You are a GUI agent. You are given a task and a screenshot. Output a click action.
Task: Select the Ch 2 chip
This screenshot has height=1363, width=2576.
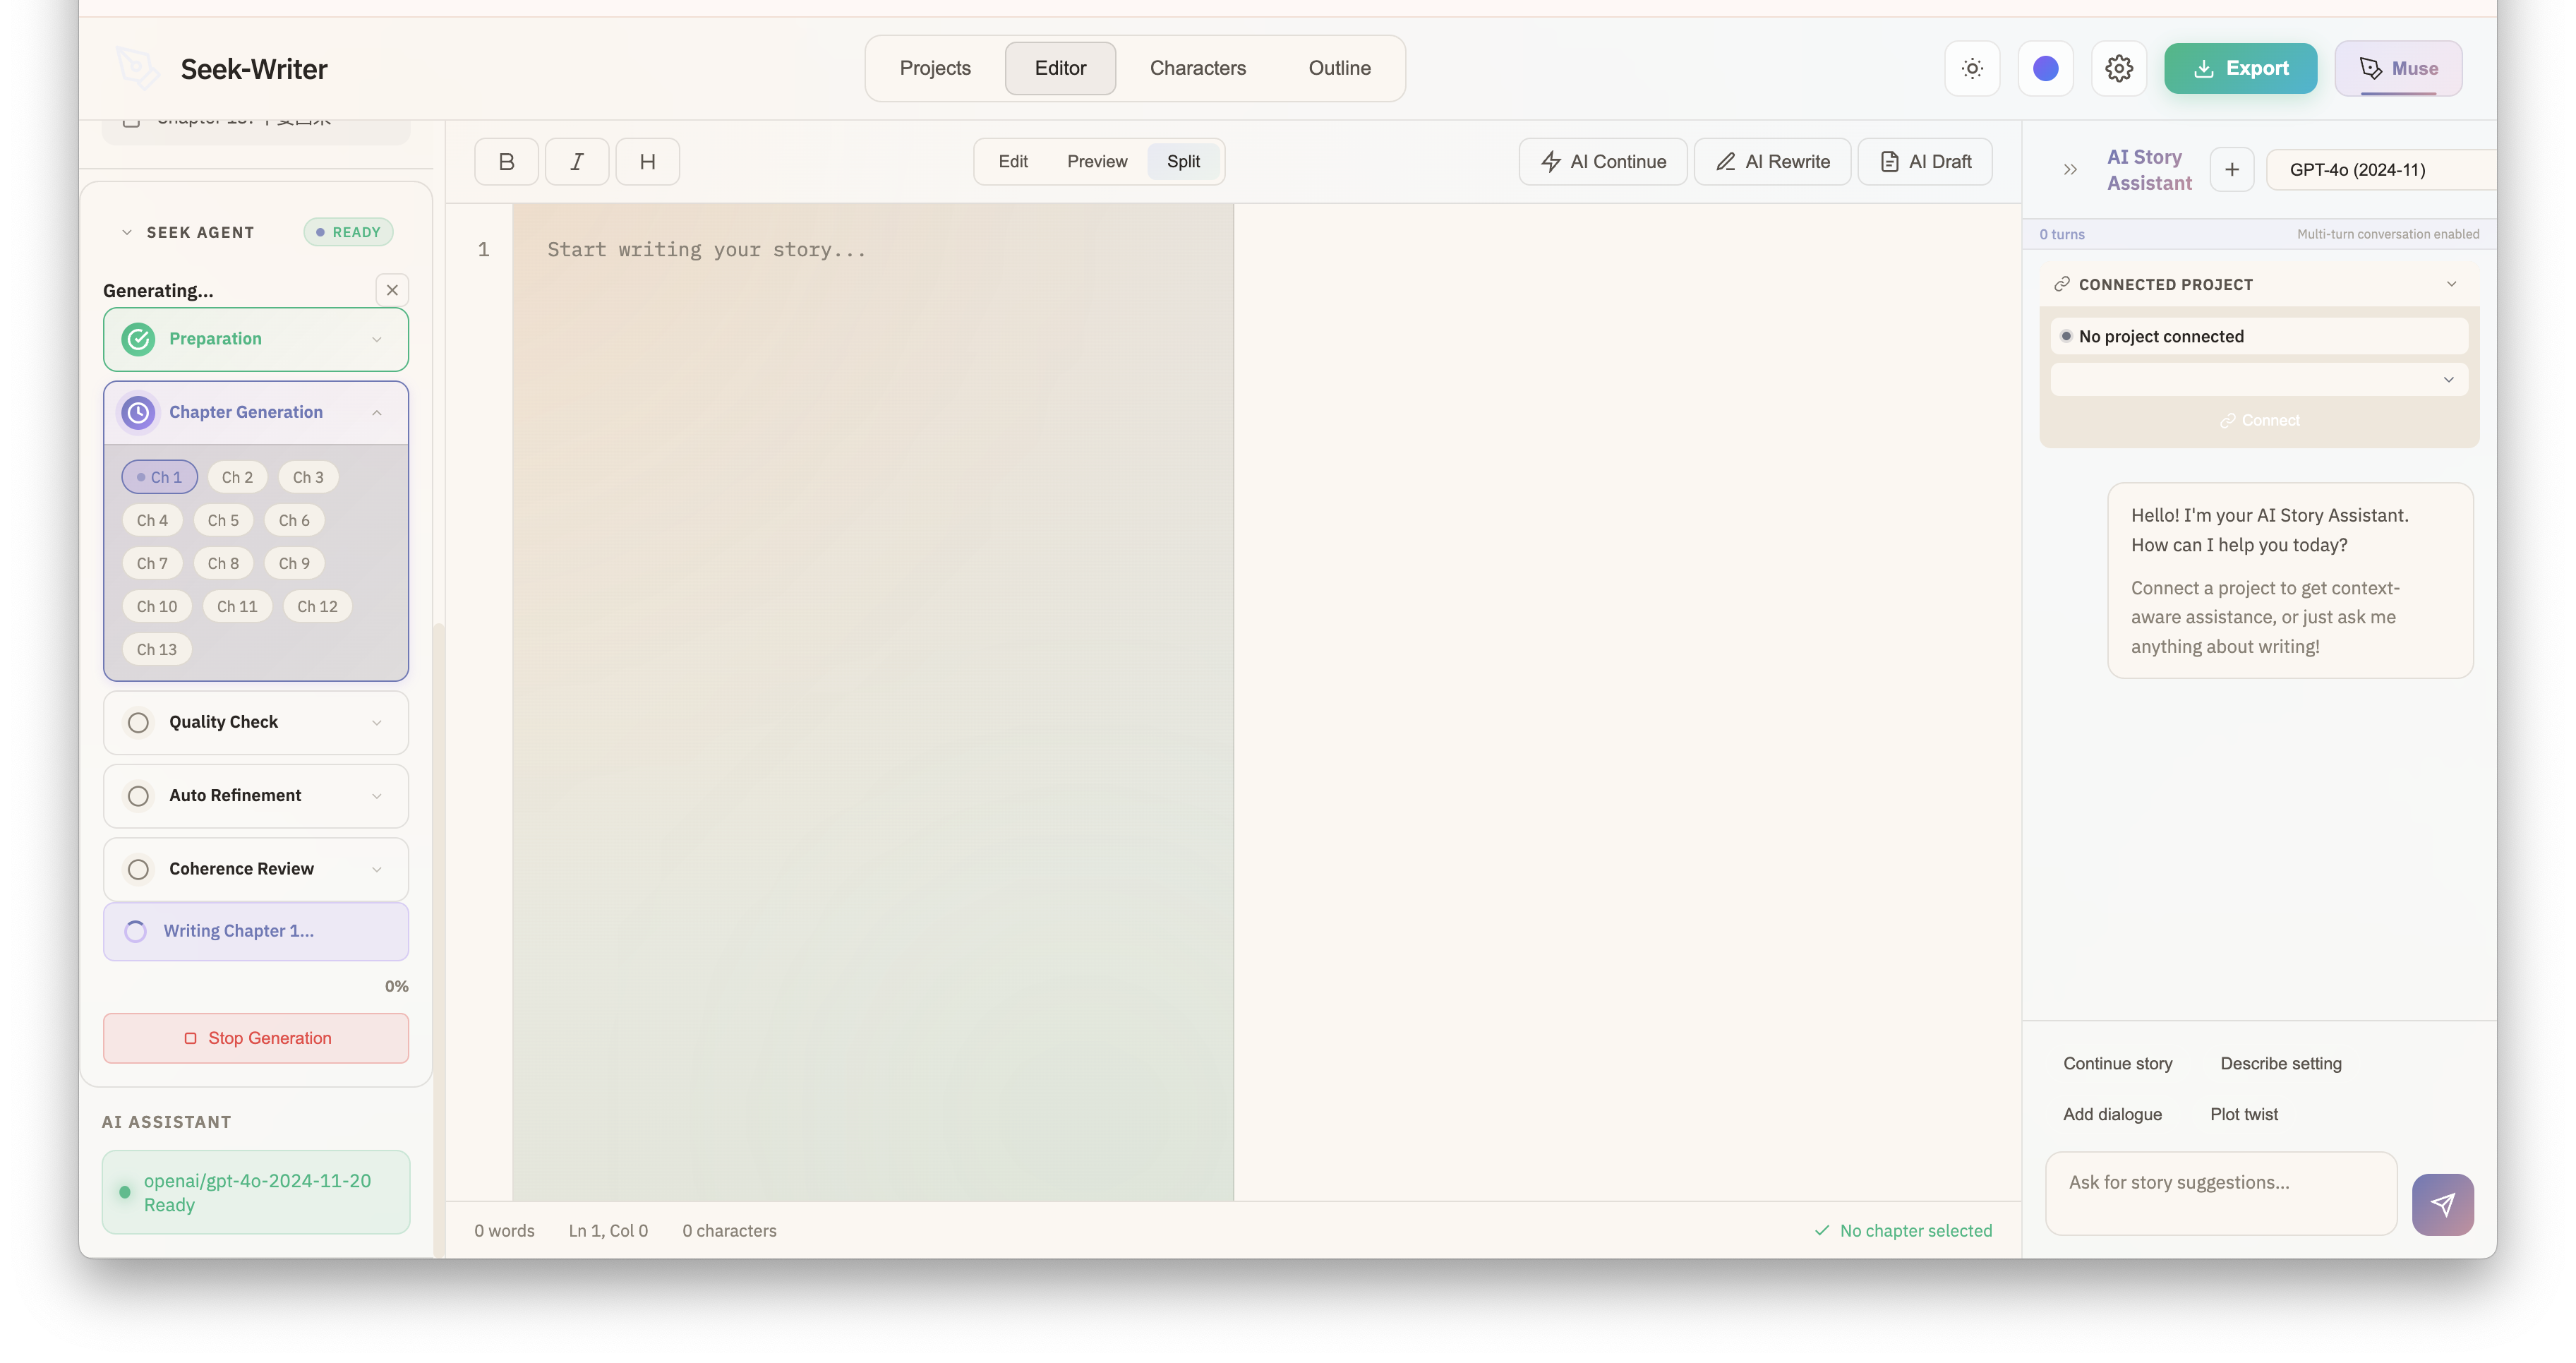coord(237,477)
